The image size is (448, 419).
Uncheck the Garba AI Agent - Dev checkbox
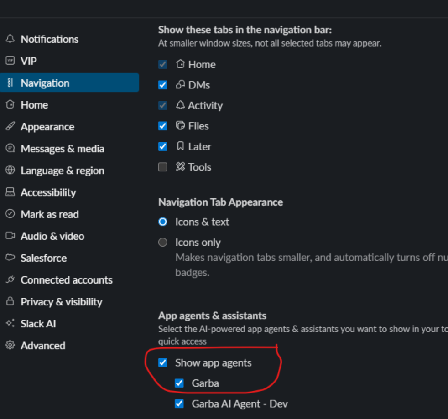pyautogui.click(x=179, y=403)
